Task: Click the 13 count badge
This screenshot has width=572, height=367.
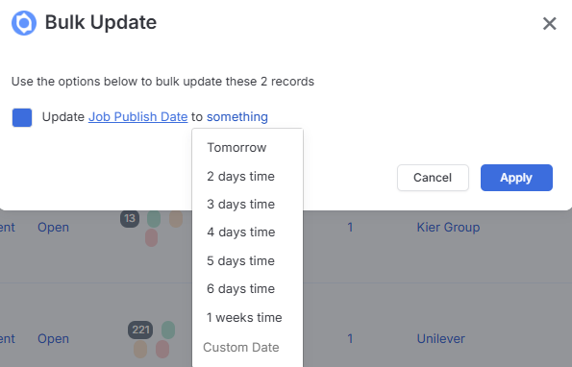Action: pos(130,218)
